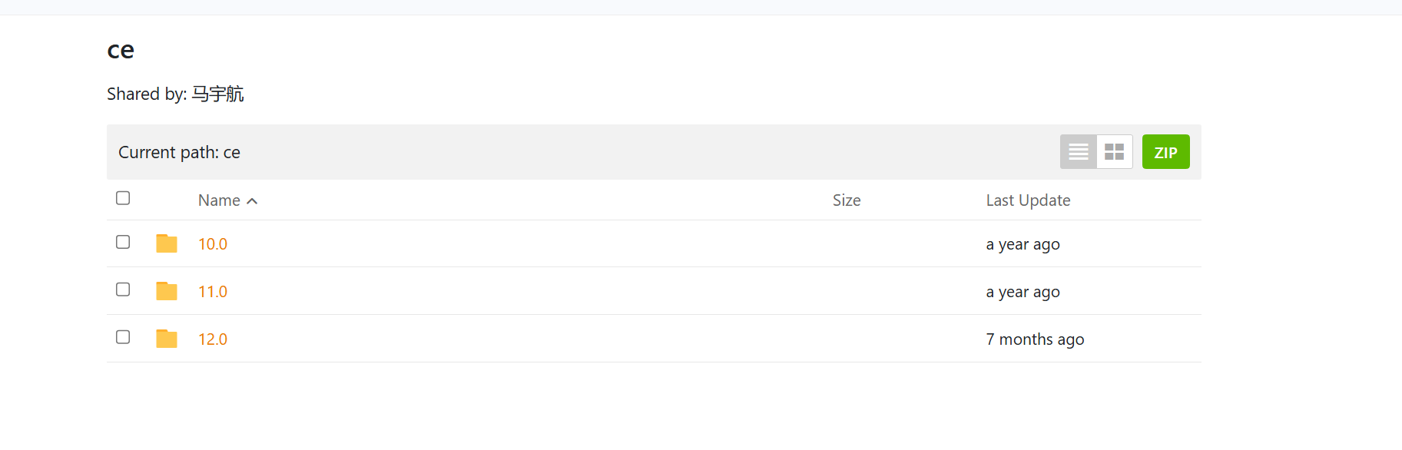Click the current path 'ce' text
This screenshot has width=1402, height=450.
231,153
